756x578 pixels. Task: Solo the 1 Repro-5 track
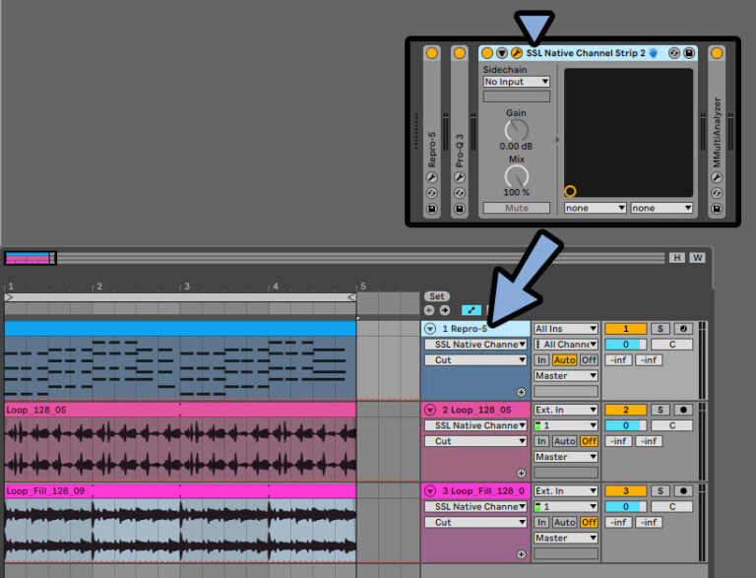661,329
